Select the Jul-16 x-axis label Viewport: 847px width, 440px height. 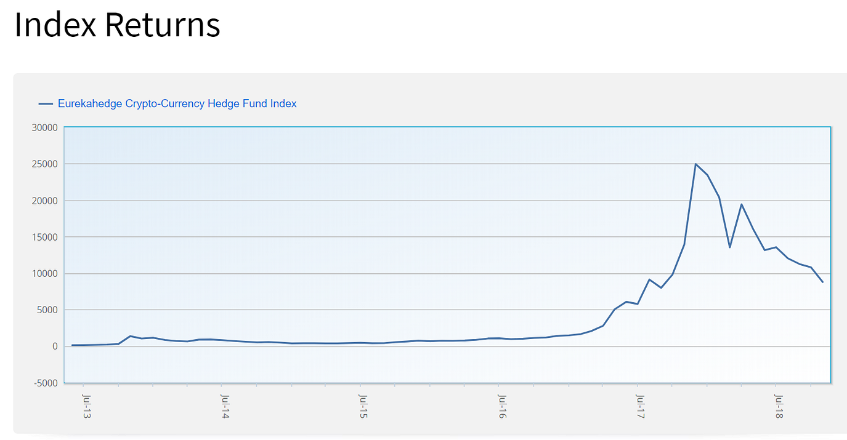[502, 407]
